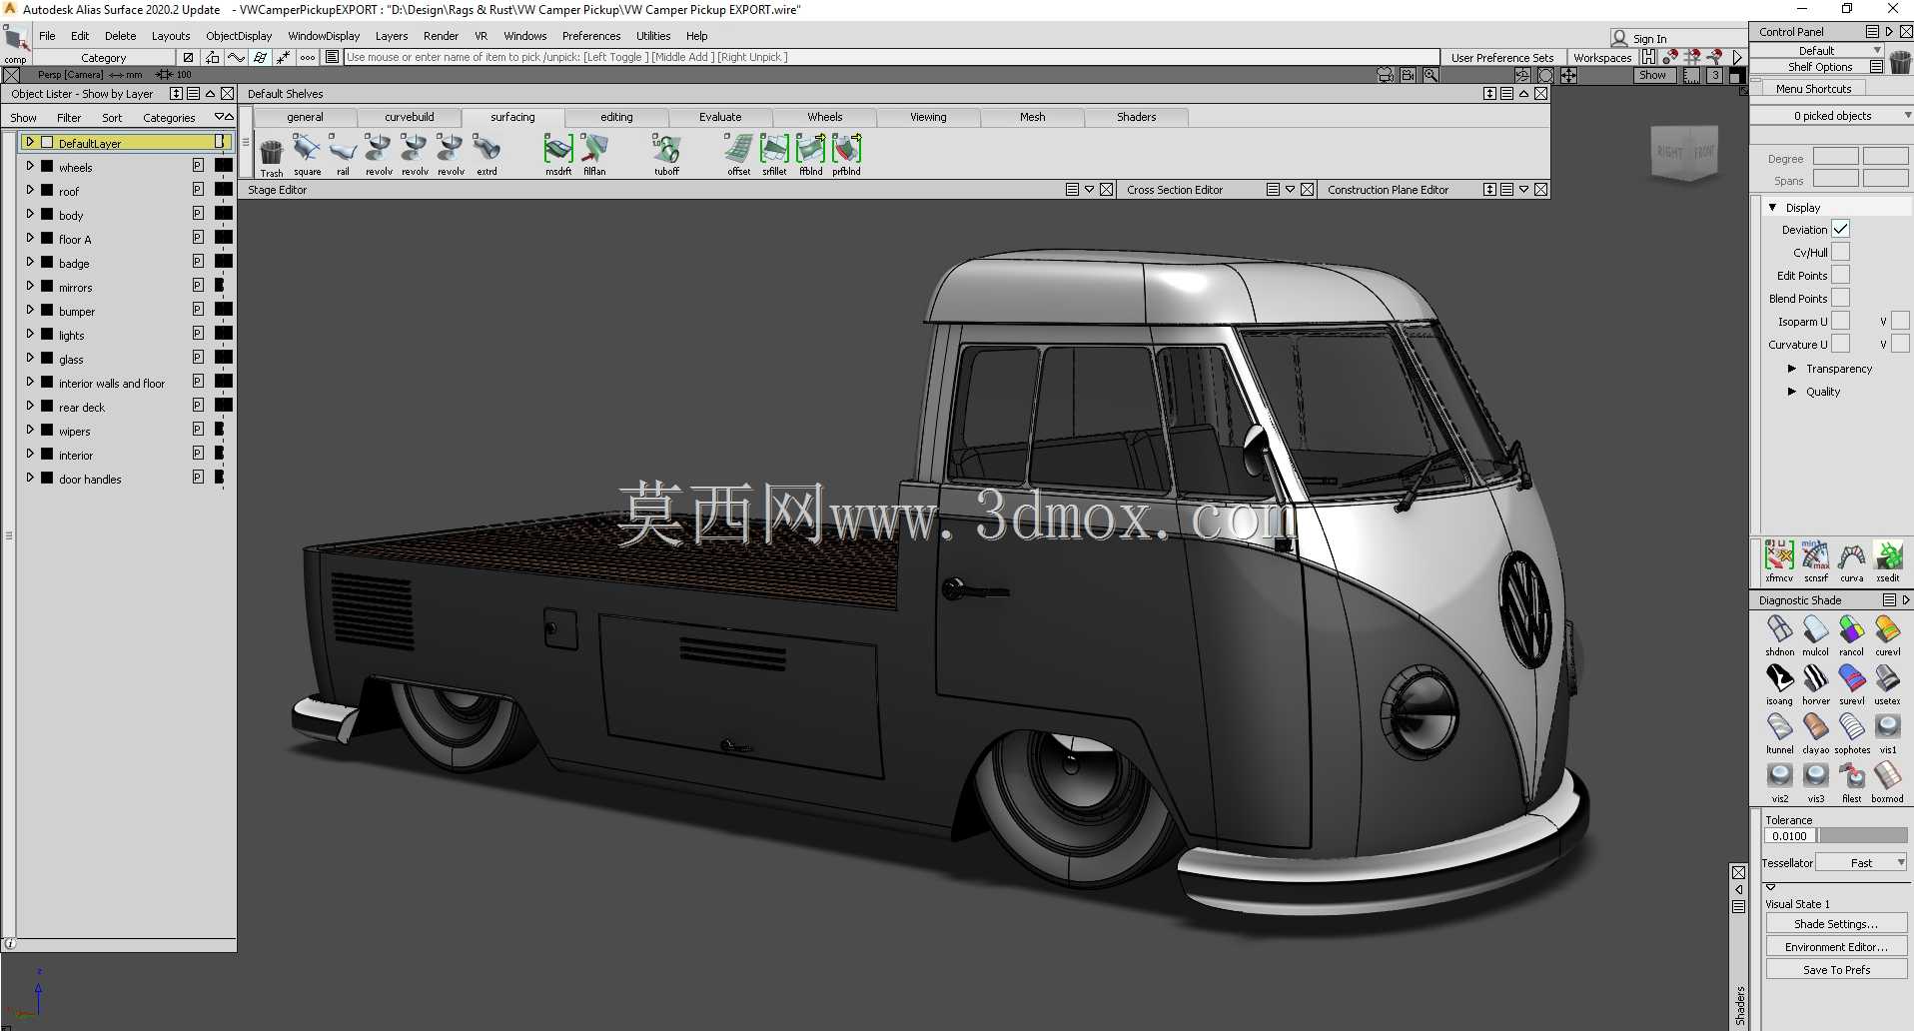1914x1031 pixels.
Task: Click Save To Prefs button
Action: (x=1836, y=970)
